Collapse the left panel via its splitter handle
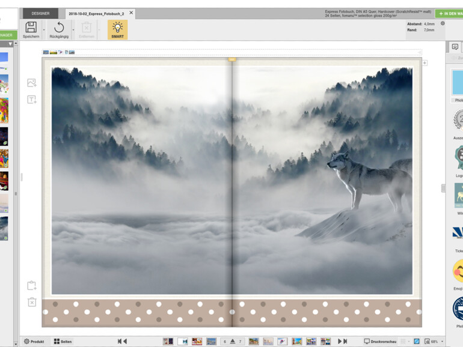Viewport: 463px width, 347px height. [x=22, y=177]
